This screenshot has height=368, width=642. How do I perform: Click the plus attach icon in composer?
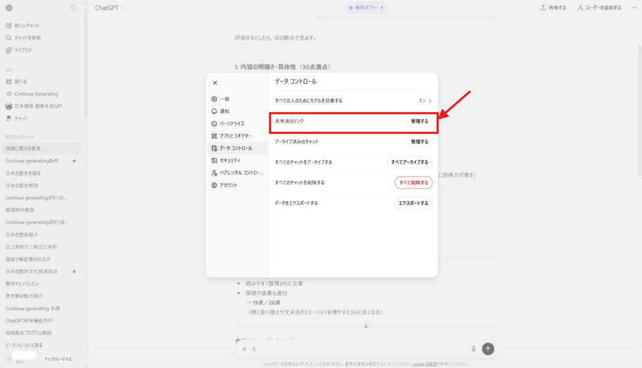(x=245, y=349)
